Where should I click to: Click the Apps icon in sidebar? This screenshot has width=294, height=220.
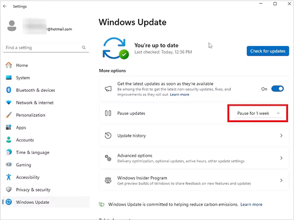[x=9, y=127]
